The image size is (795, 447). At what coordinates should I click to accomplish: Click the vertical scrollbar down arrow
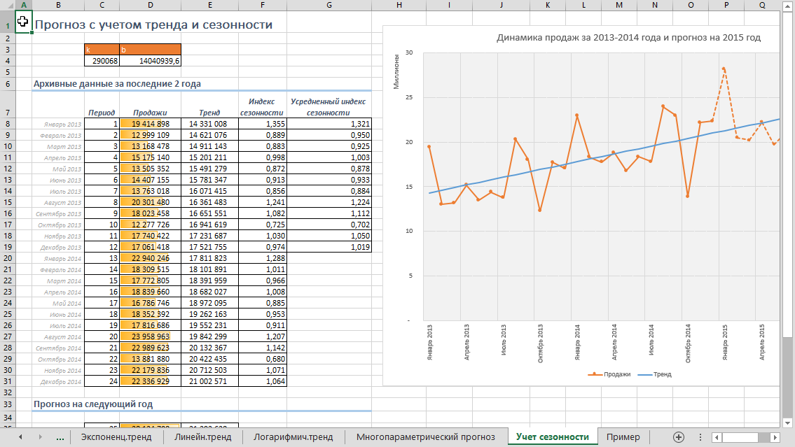[787, 423]
